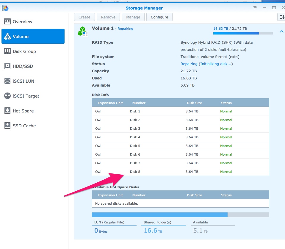
Task: Click the Owl cell in Disk 6 row
Action: pos(98,154)
